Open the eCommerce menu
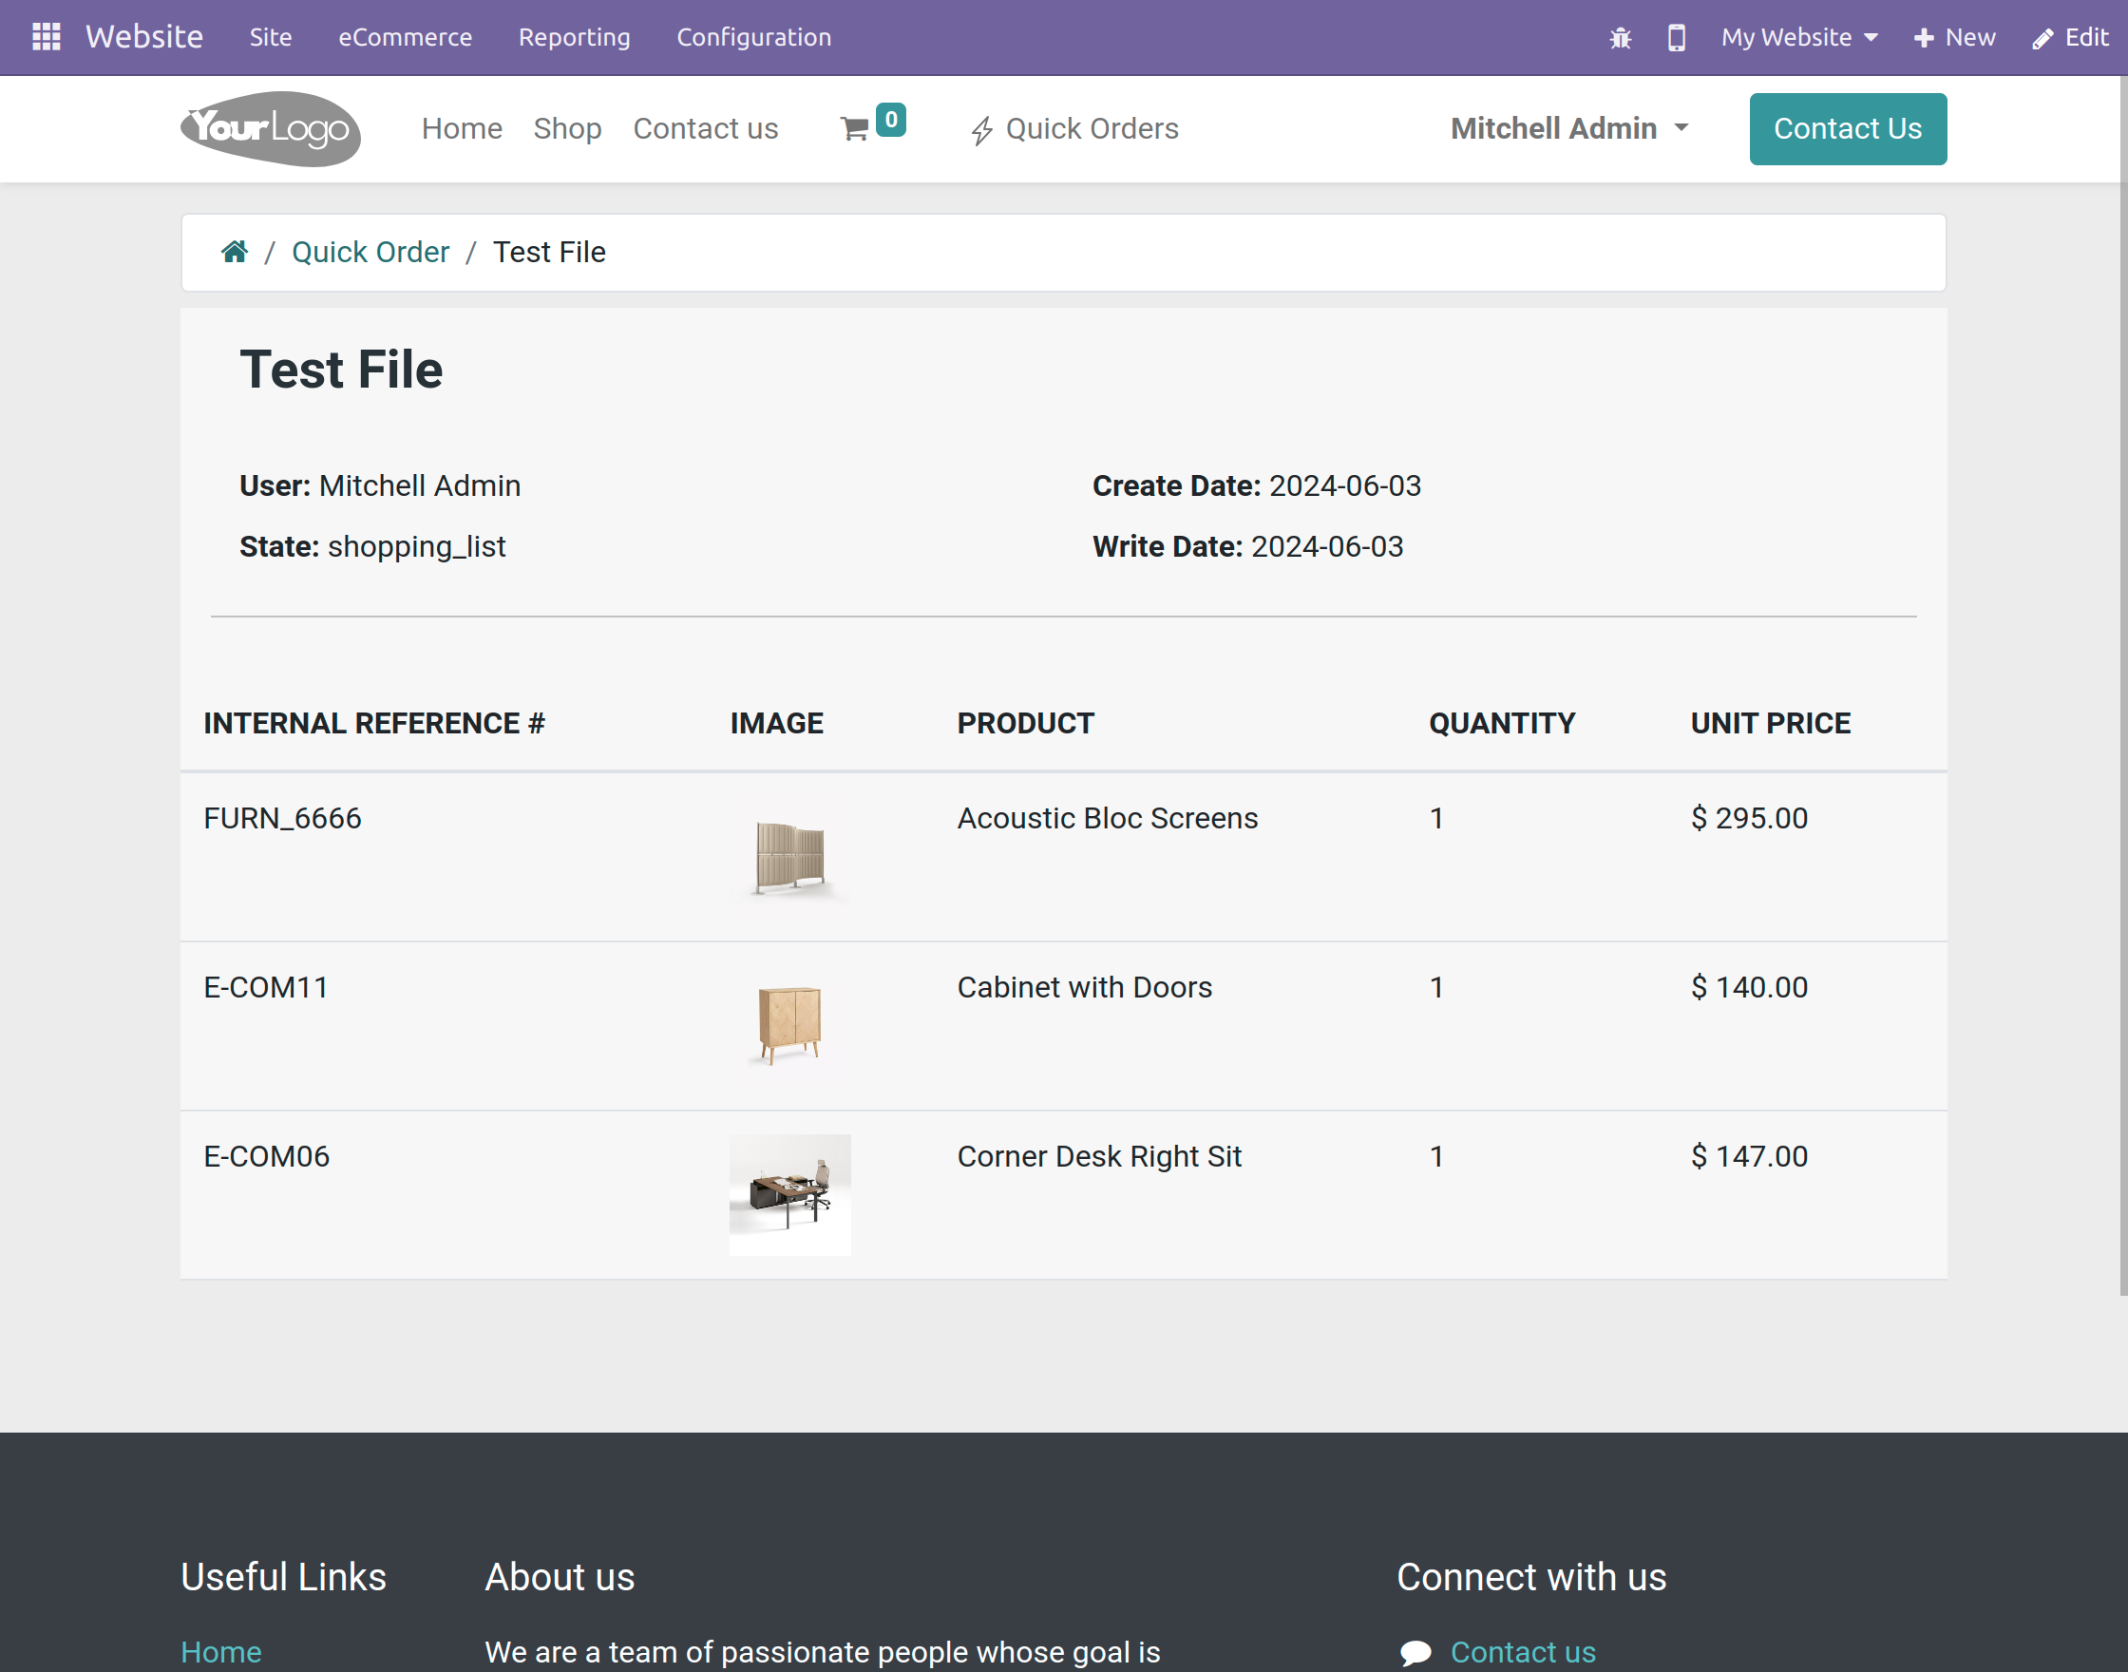The image size is (2128, 1672). tap(405, 37)
